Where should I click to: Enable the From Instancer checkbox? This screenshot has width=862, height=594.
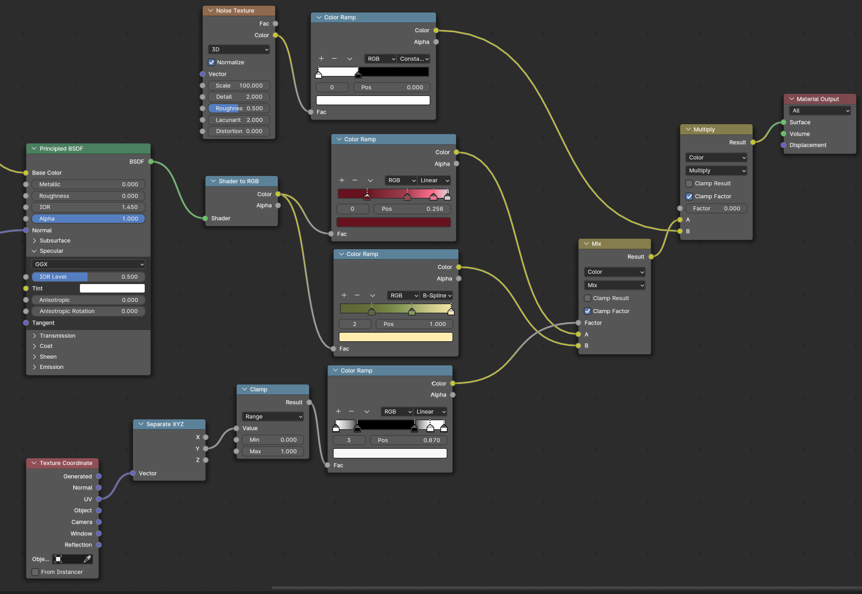pyautogui.click(x=35, y=572)
